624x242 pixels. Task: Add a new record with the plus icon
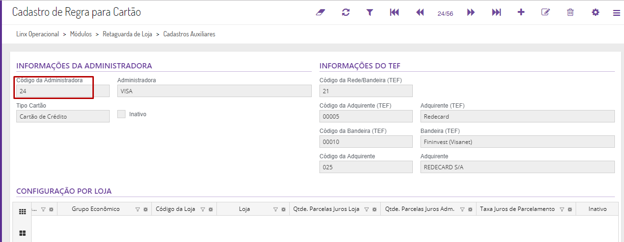pos(521,12)
